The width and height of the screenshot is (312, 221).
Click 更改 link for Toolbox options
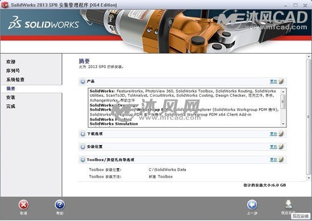point(273,159)
